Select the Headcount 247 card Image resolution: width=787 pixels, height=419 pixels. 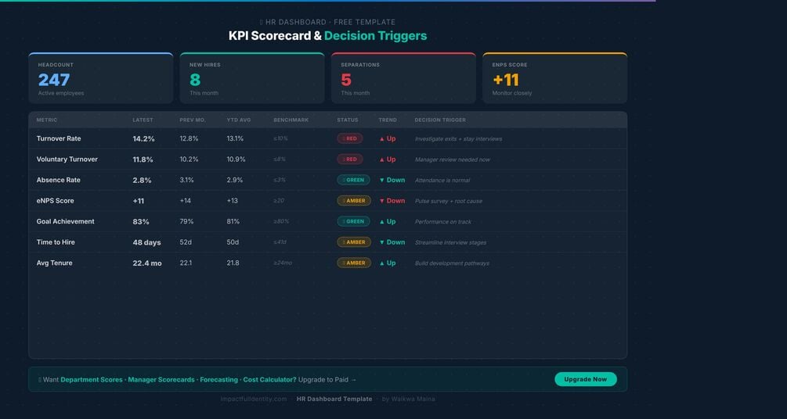click(x=101, y=78)
